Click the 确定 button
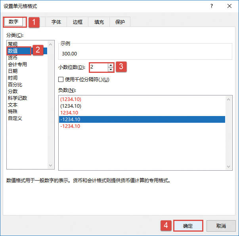This screenshot has width=239, height=236. [188, 226]
